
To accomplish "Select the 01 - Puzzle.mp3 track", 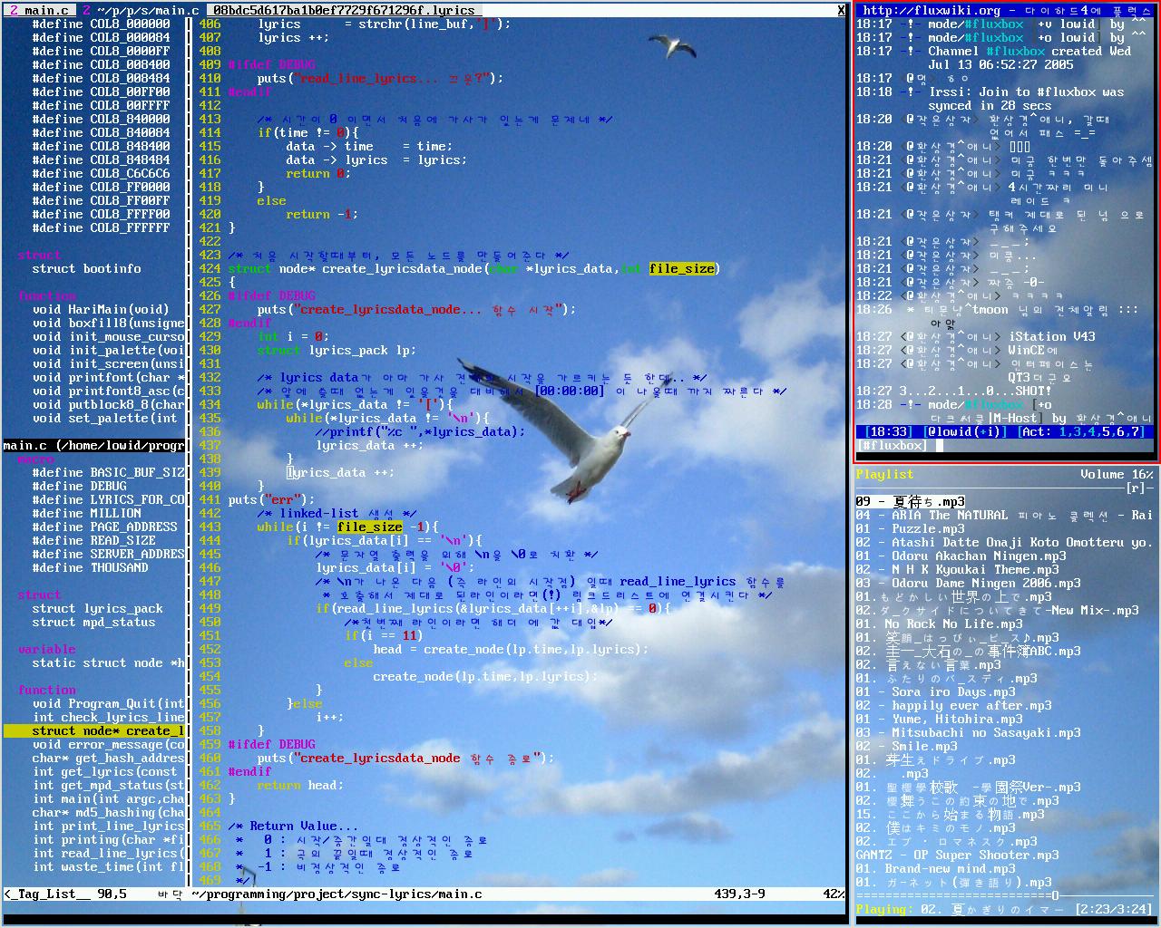I will point(910,528).
